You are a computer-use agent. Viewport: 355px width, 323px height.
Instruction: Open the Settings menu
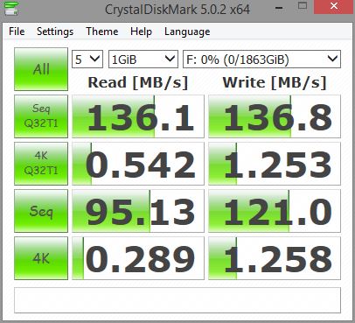pyautogui.click(x=55, y=32)
